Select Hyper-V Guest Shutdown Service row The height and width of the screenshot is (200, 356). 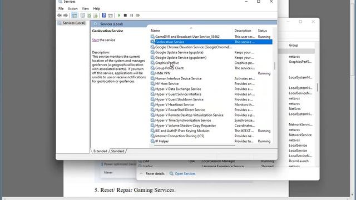point(211,99)
